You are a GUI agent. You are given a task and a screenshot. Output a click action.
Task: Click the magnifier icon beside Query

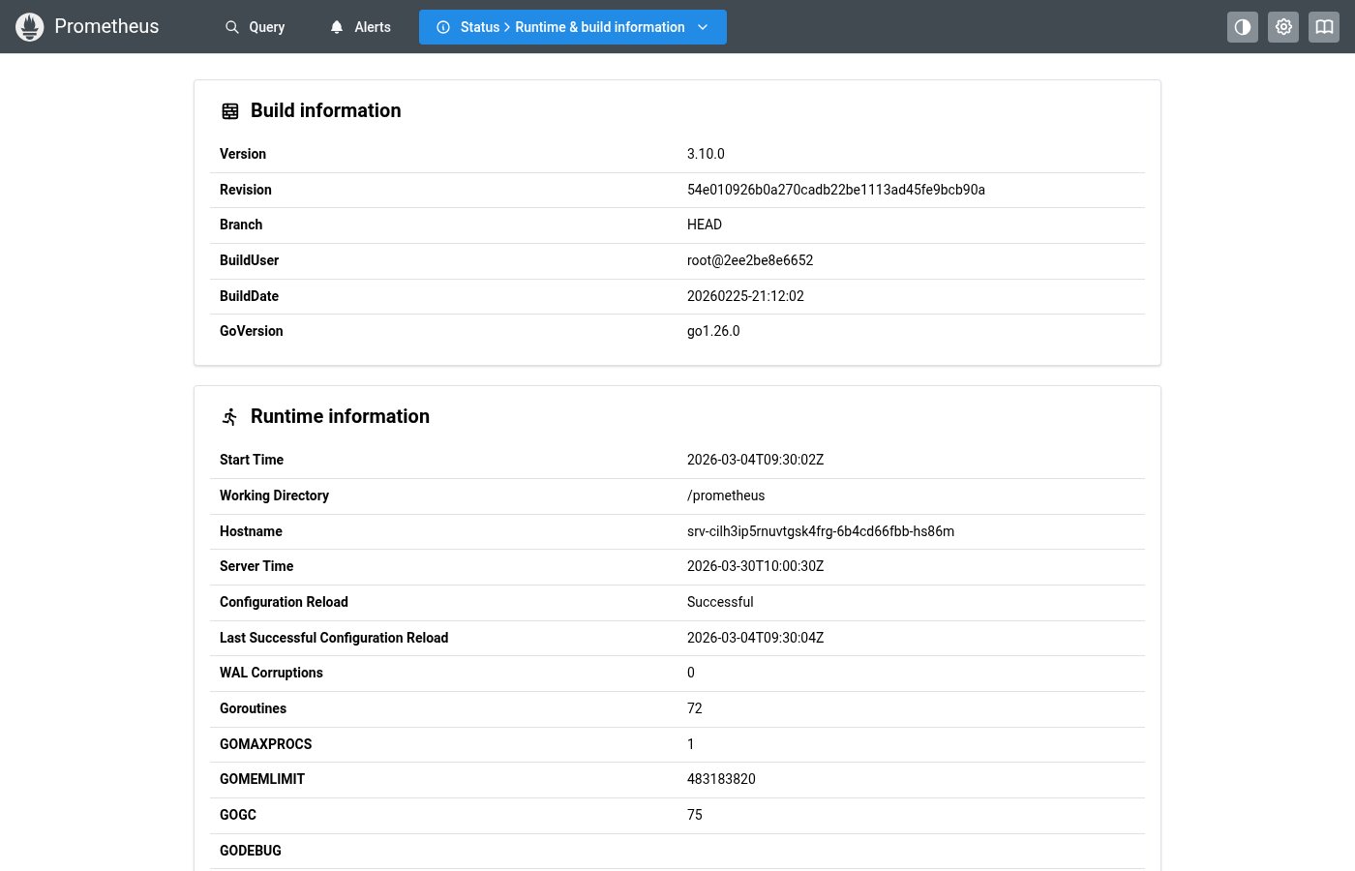click(232, 27)
